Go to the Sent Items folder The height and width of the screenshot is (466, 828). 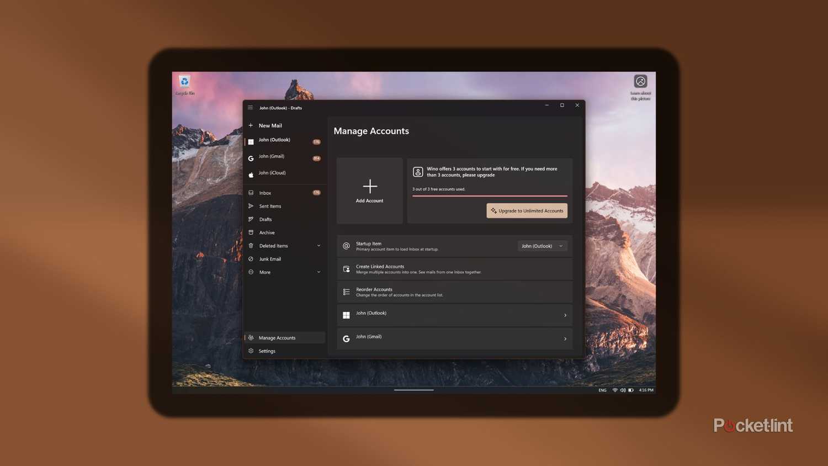(x=285, y=206)
